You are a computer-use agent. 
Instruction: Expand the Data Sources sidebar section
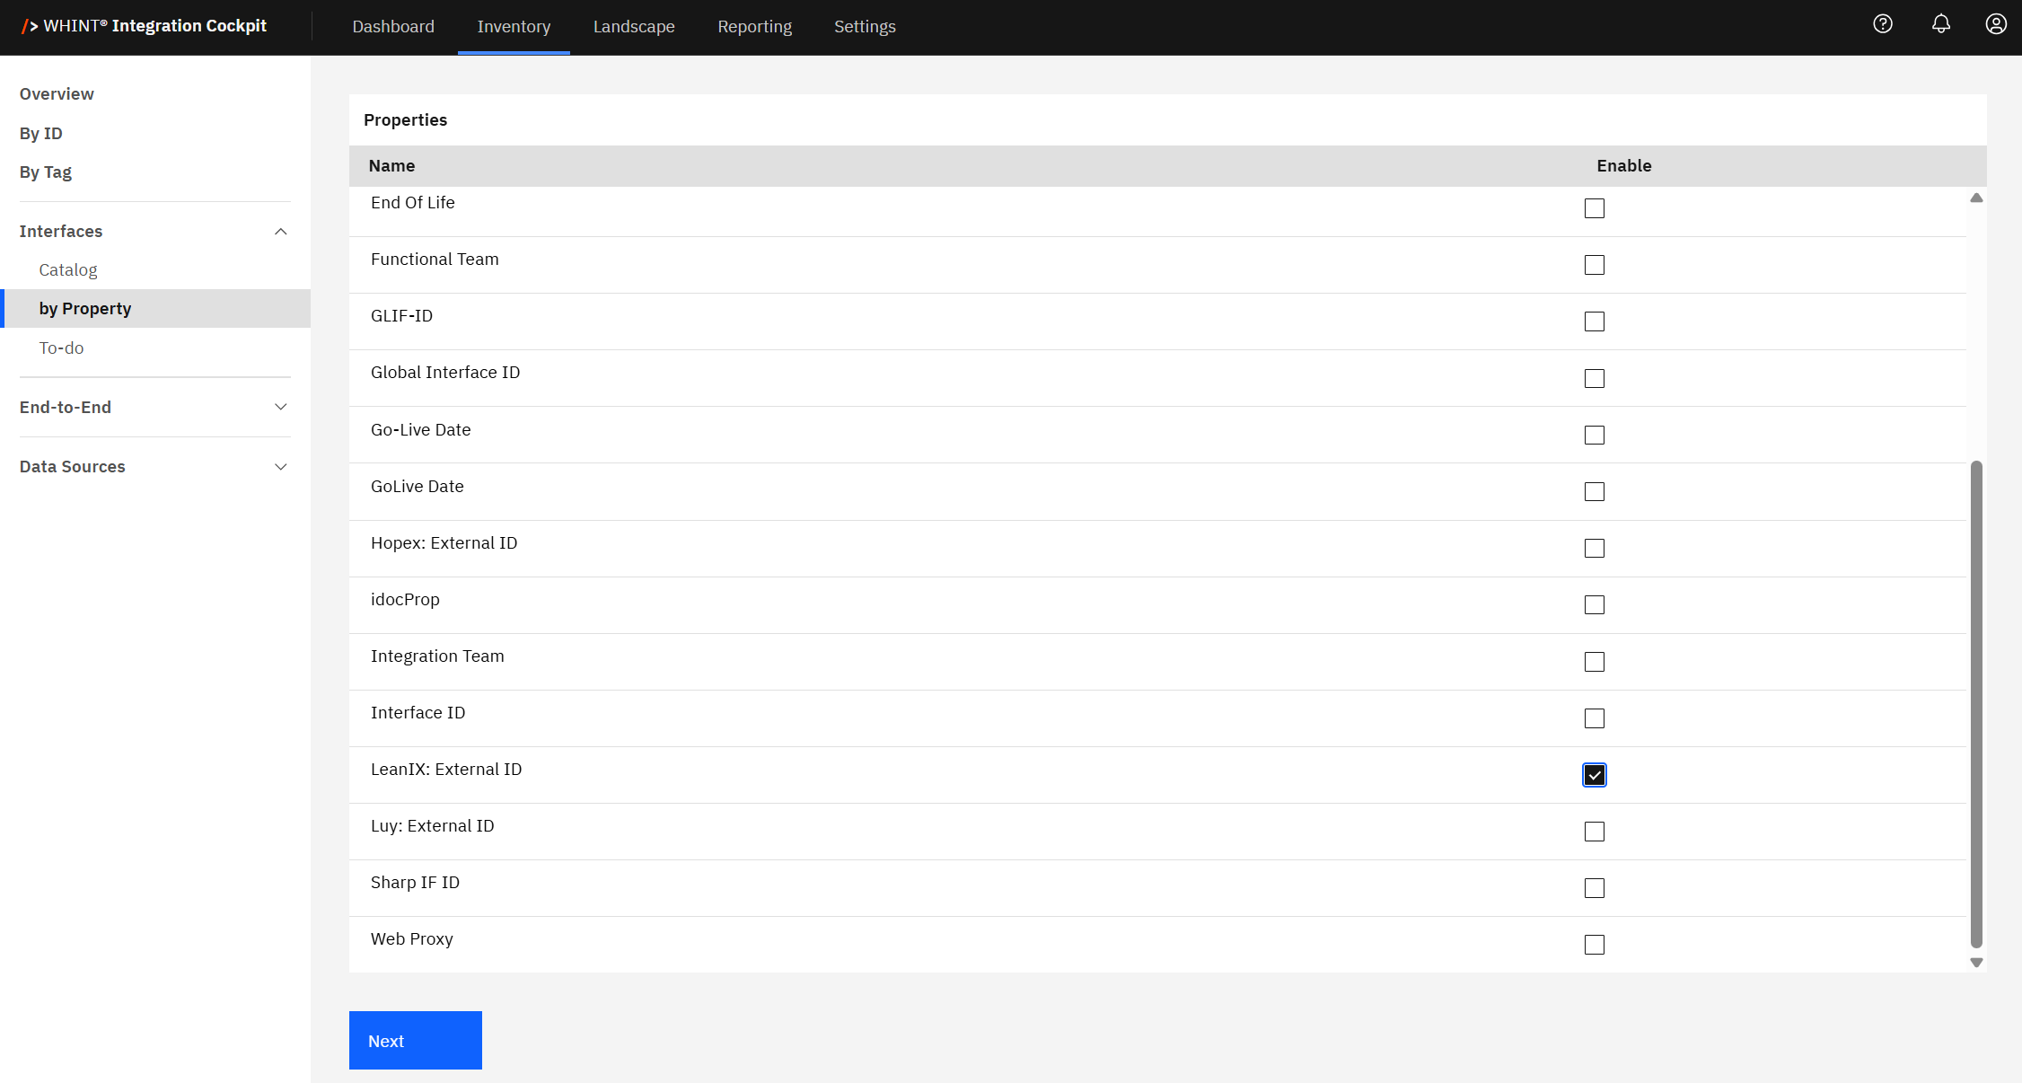click(280, 467)
